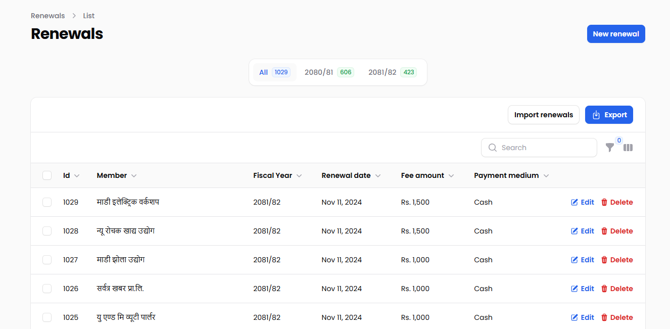Open the table filter funnel icon

point(610,148)
